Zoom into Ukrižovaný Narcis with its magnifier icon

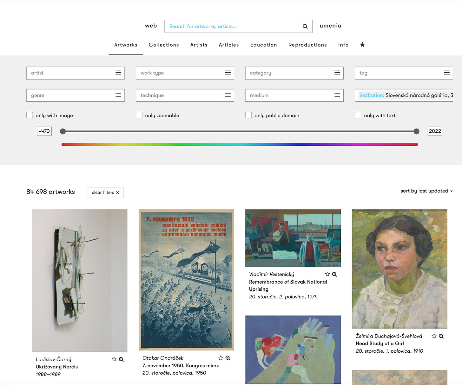click(121, 359)
